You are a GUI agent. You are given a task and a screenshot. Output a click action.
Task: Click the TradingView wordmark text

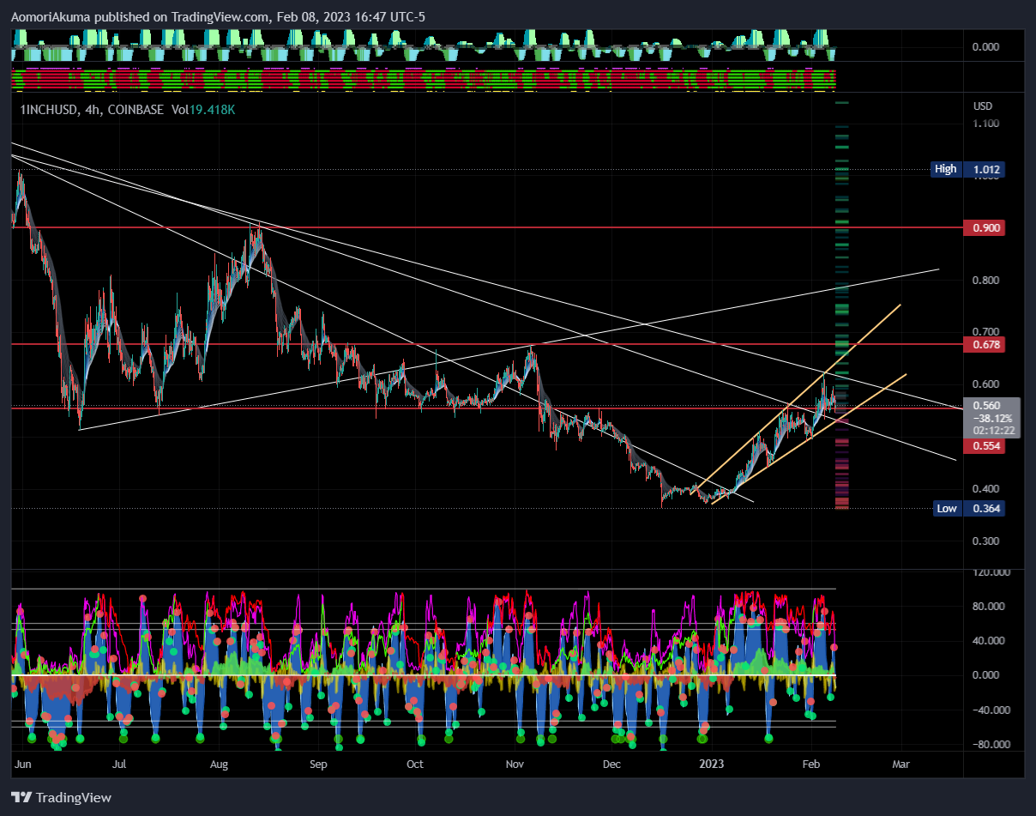(74, 798)
